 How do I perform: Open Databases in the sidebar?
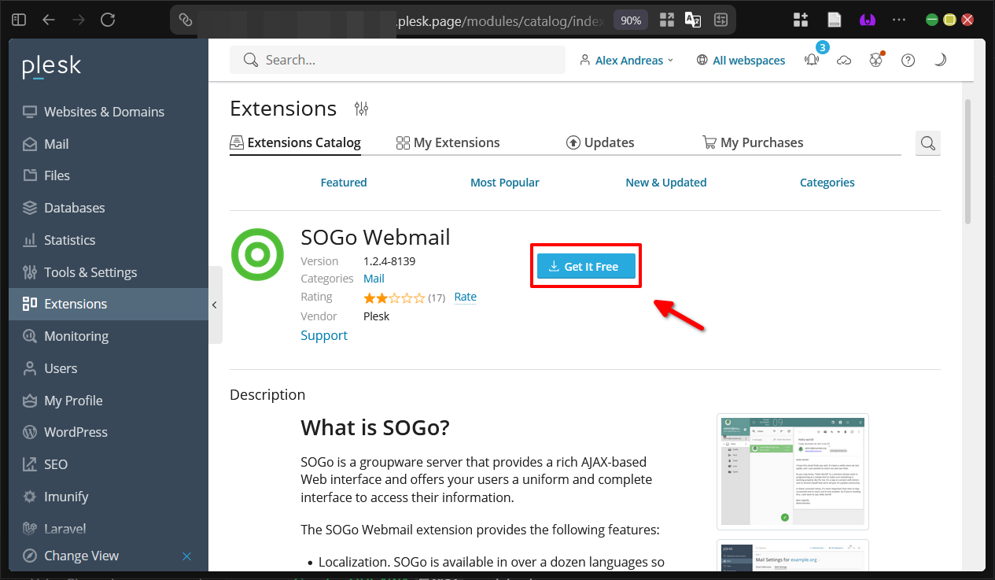click(x=109, y=208)
